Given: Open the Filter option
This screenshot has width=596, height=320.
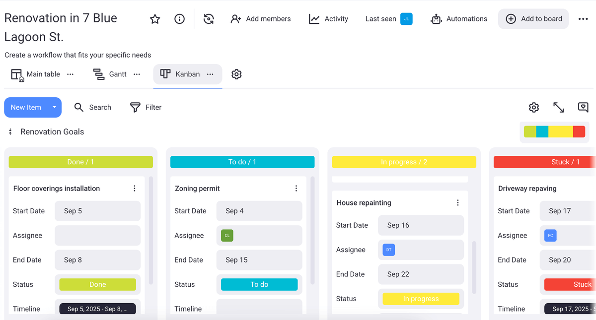Looking at the screenshot, I should [x=146, y=107].
